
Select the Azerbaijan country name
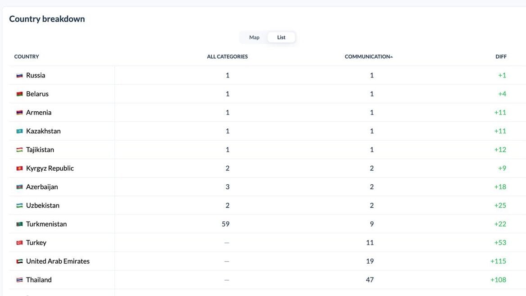(x=42, y=187)
